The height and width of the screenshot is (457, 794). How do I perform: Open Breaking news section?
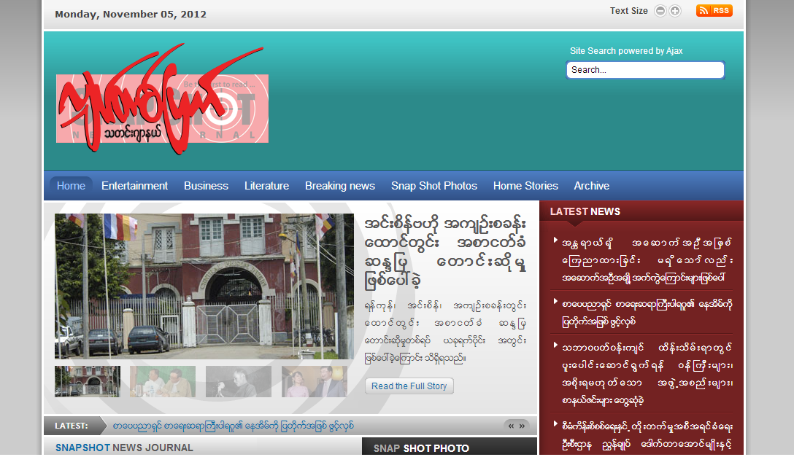(340, 186)
